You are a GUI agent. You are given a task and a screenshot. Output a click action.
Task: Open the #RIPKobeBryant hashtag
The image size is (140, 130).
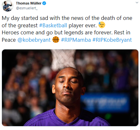[112, 40]
